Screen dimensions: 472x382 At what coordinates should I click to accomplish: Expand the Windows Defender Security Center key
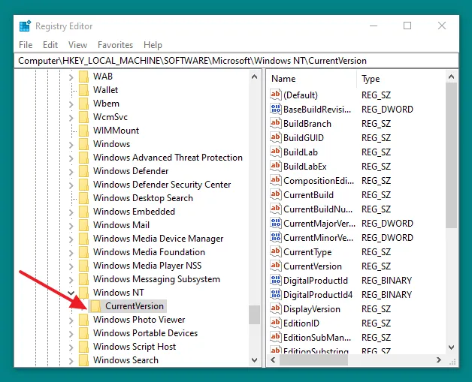coord(71,185)
